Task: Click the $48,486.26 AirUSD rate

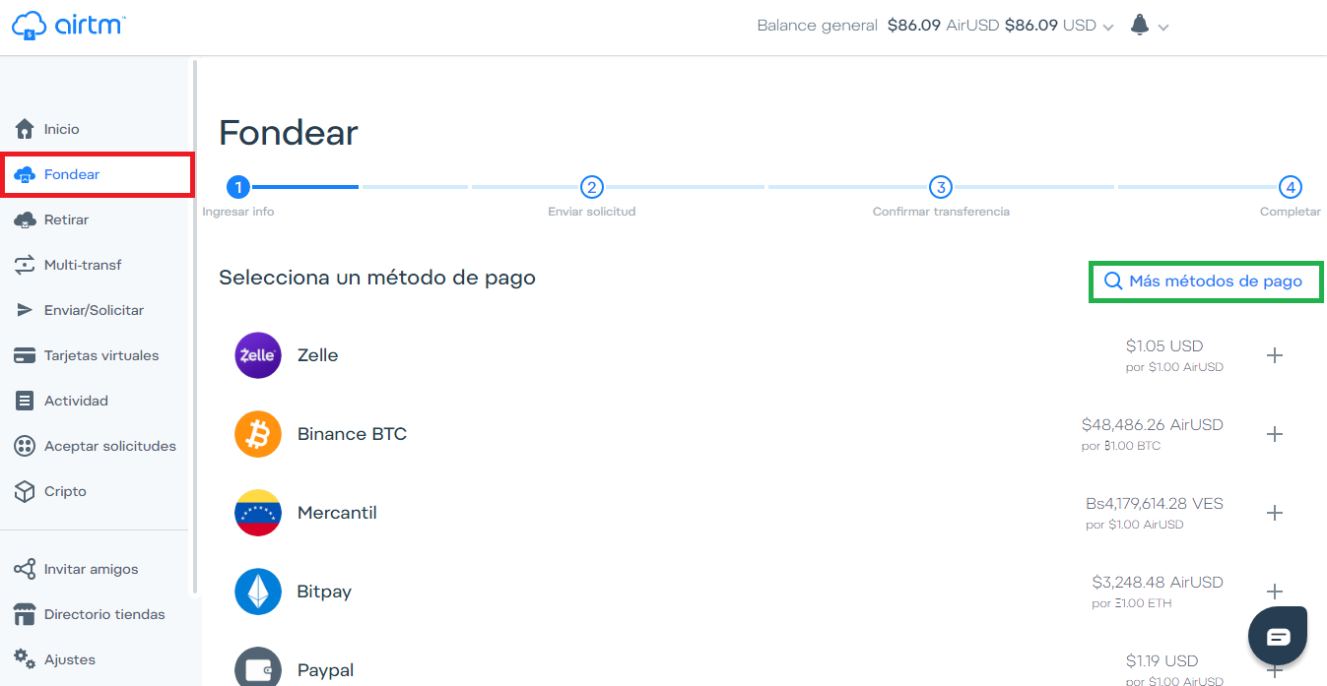Action: point(1153,425)
